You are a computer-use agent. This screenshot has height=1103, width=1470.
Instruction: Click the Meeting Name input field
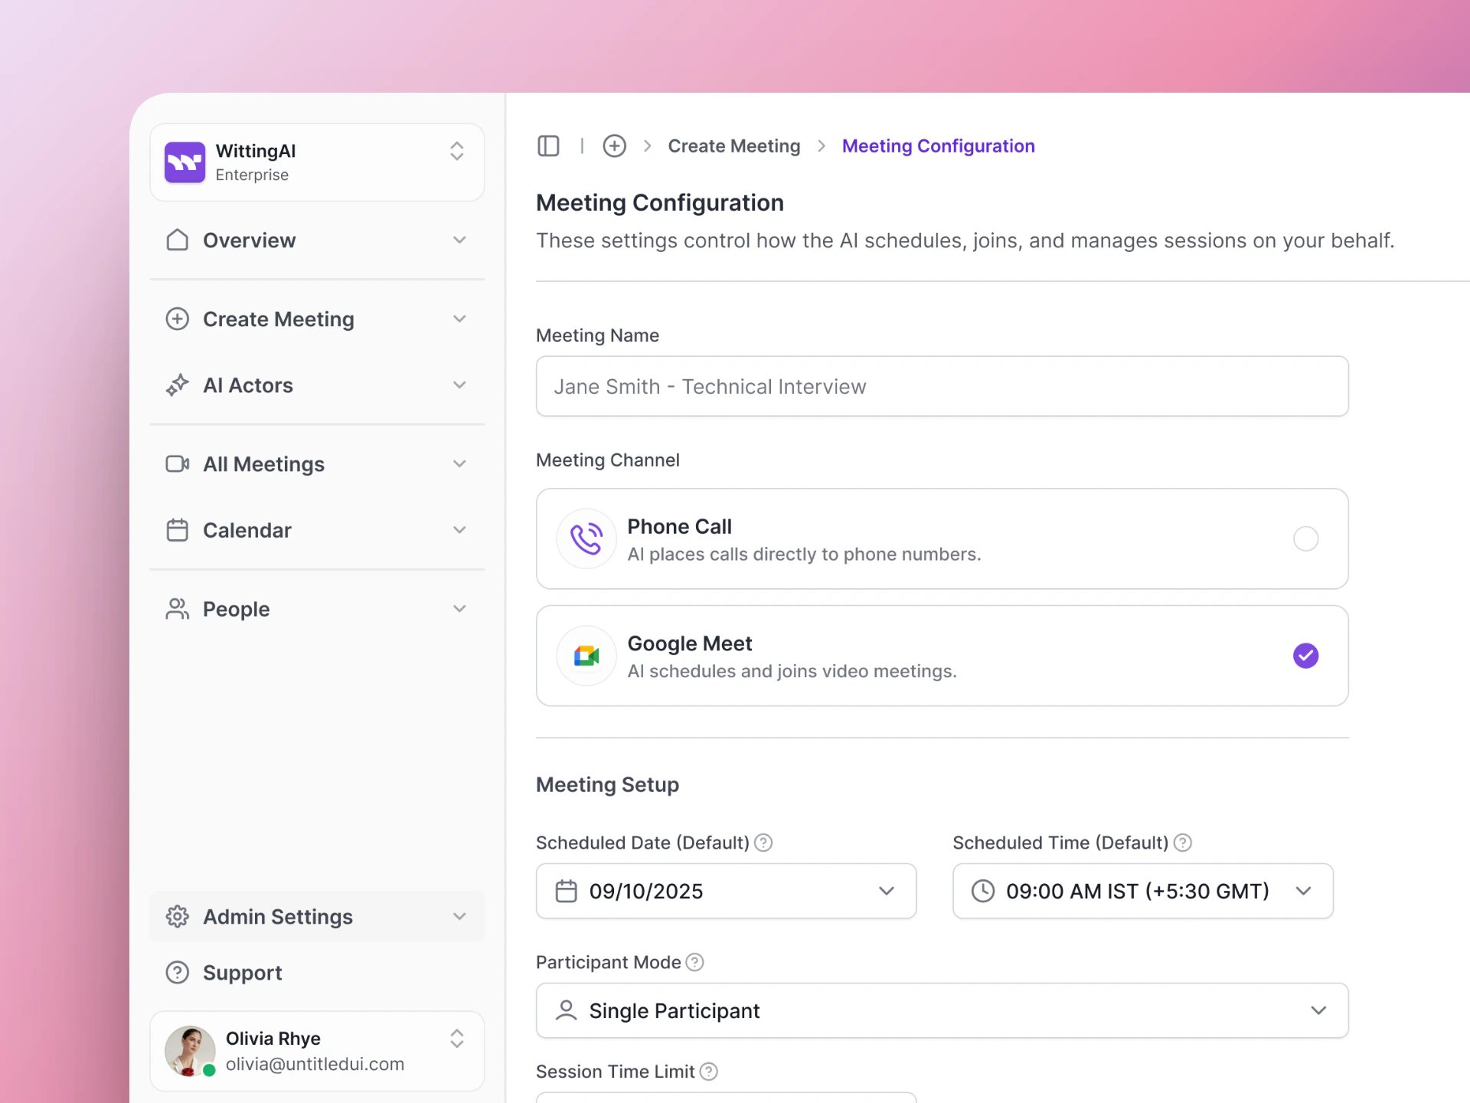coord(942,386)
